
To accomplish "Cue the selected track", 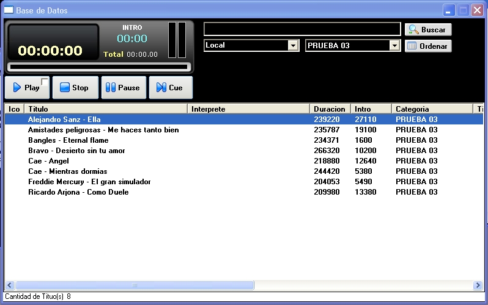I will pos(171,88).
